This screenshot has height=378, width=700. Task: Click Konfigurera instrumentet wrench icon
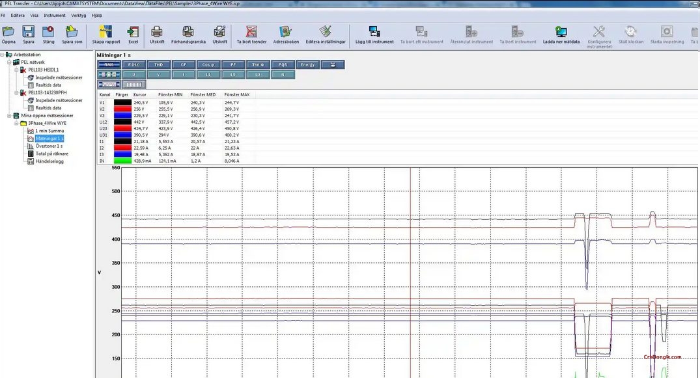599,32
